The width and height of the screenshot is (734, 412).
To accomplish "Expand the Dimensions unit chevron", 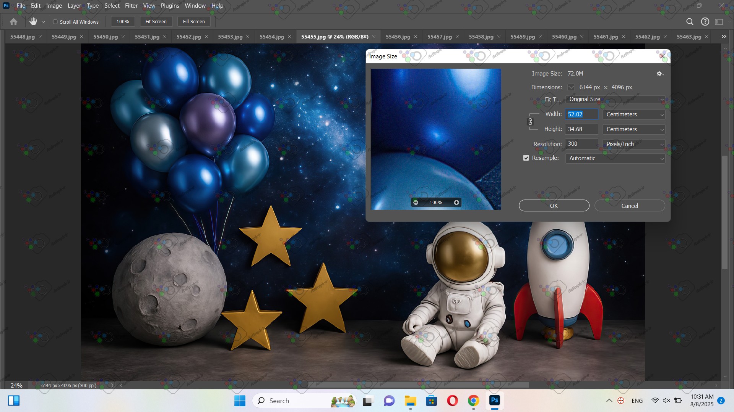I will (571, 87).
